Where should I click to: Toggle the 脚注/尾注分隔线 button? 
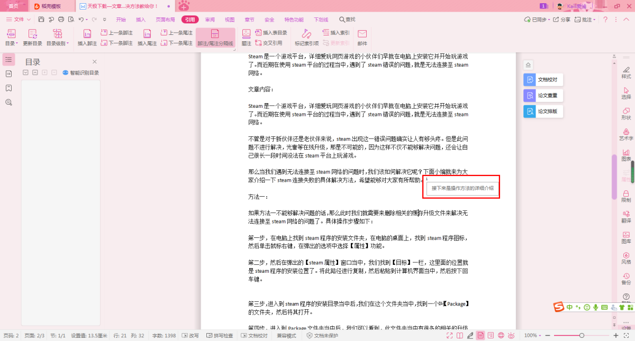coord(215,38)
